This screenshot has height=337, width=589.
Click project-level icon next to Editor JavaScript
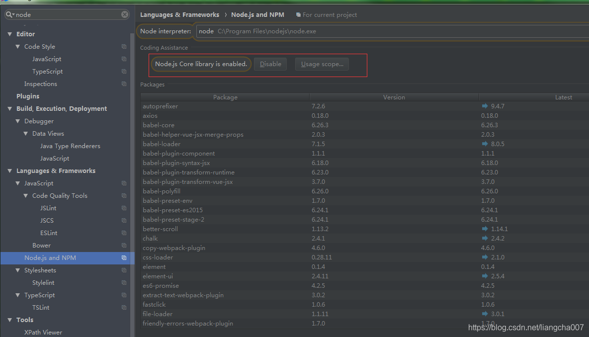pos(124,59)
